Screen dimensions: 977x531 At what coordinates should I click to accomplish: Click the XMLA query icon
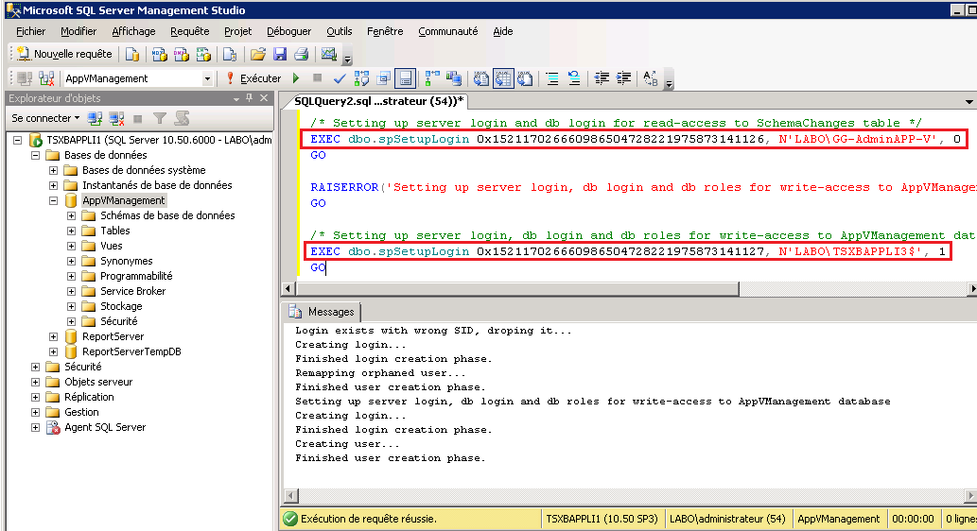click(203, 54)
